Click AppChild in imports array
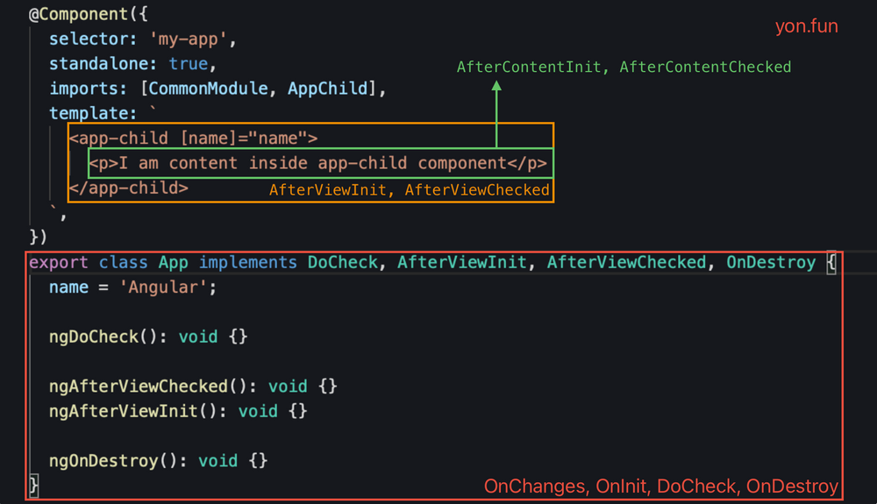The image size is (877, 504). pos(328,89)
